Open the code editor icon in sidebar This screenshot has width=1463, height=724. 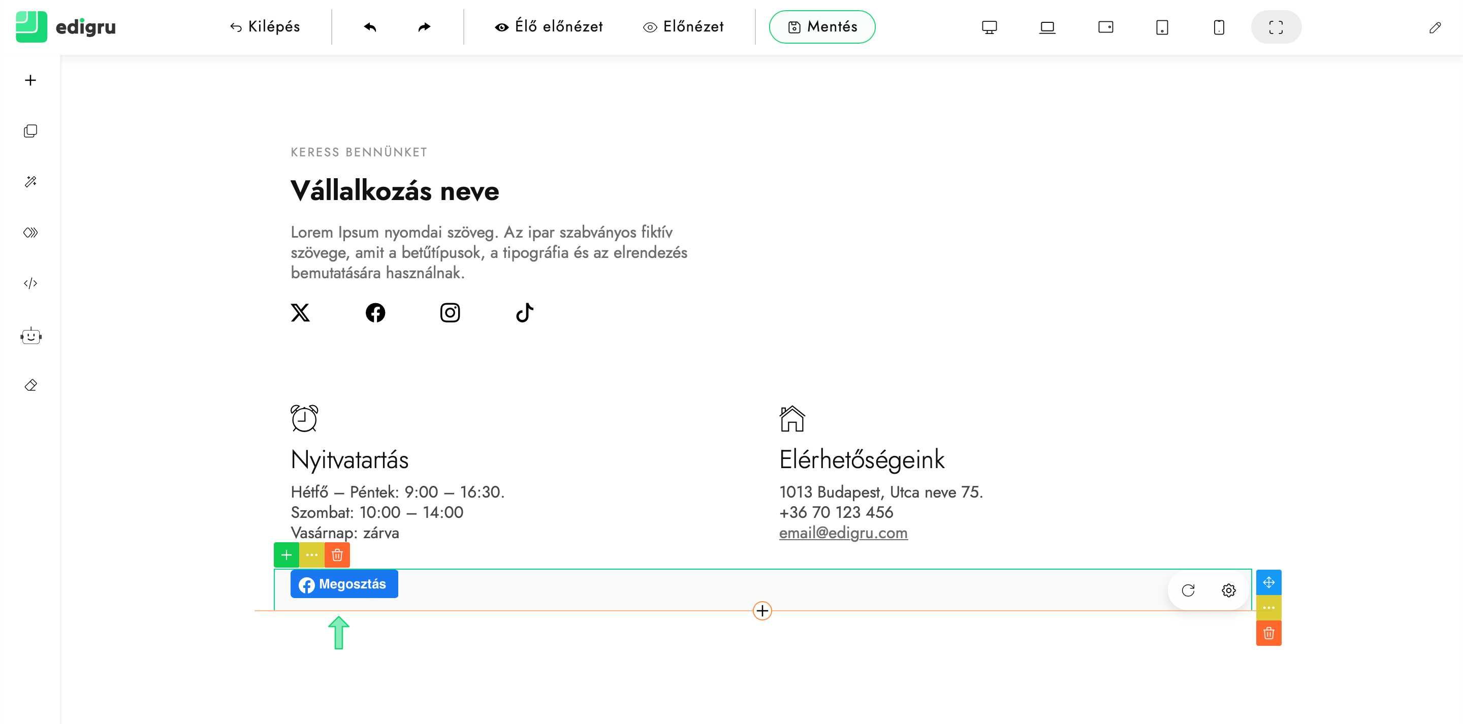click(x=30, y=283)
